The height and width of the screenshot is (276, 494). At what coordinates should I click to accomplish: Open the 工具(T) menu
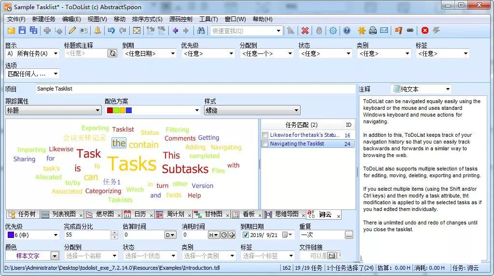pos(208,19)
